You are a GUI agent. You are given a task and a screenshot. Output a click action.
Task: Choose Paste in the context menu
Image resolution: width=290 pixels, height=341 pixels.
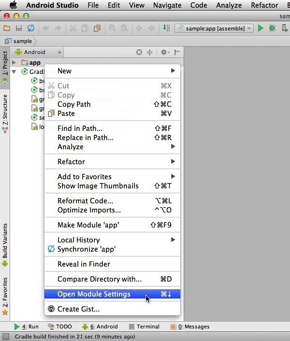click(x=112, y=114)
